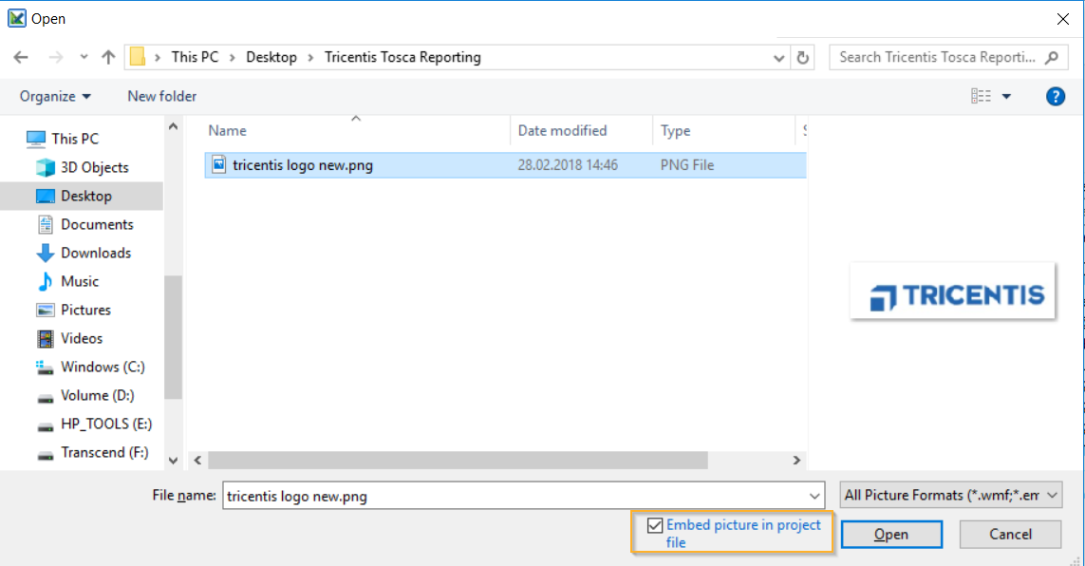Click the Downloads arrow icon
The height and width of the screenshot is (566, 1085).
[45, 254]
